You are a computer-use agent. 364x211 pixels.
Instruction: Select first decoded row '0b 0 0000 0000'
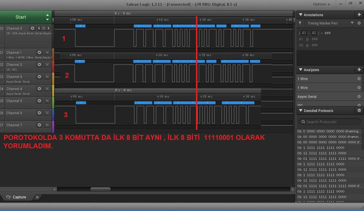click(x=330, y=131)
